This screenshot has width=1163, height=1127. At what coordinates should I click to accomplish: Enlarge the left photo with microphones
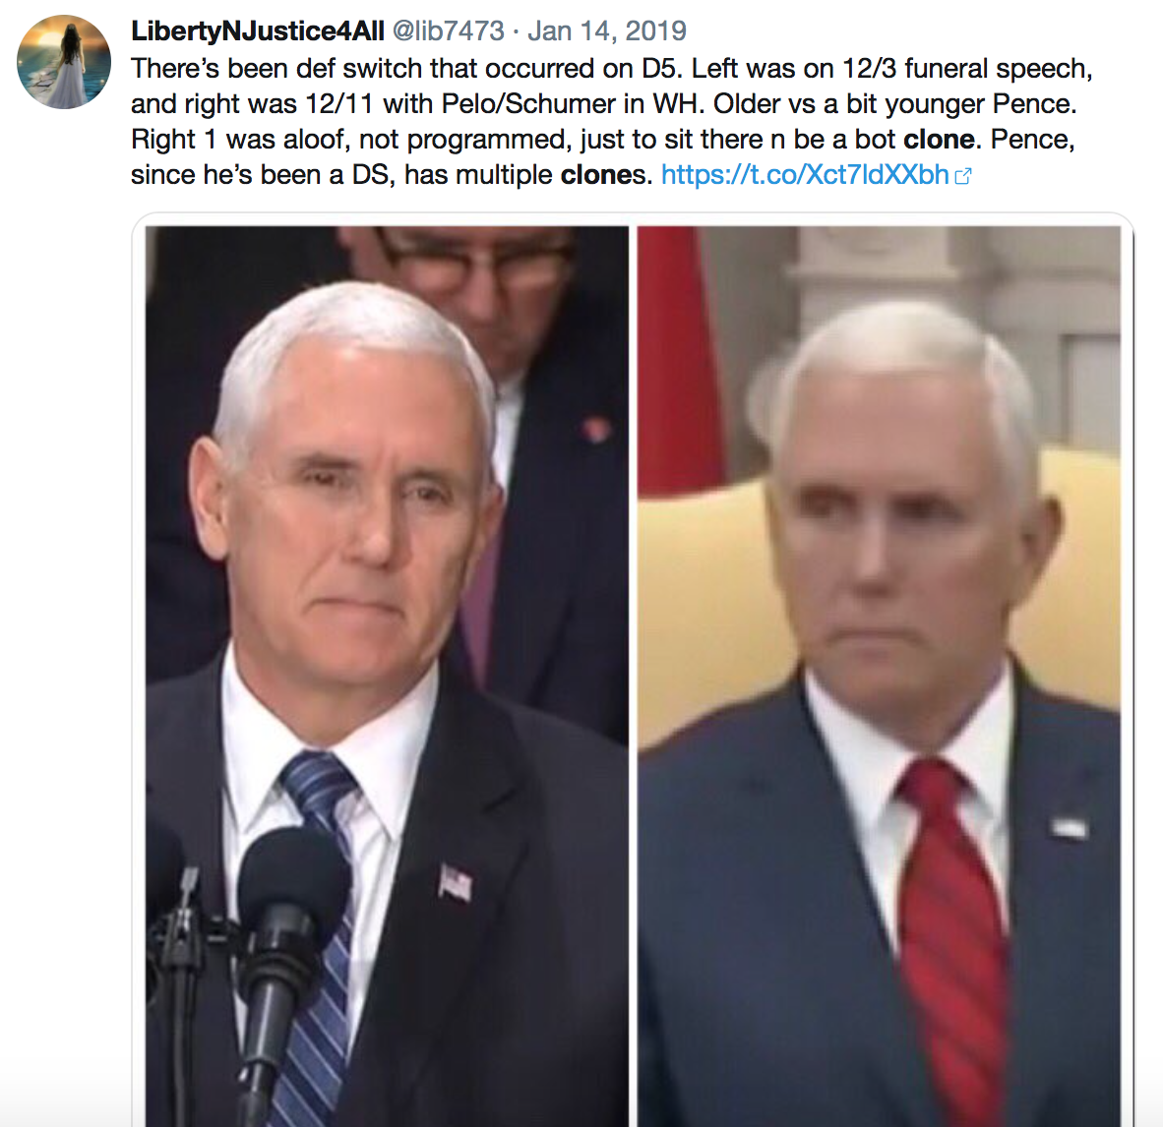point(387,677)
